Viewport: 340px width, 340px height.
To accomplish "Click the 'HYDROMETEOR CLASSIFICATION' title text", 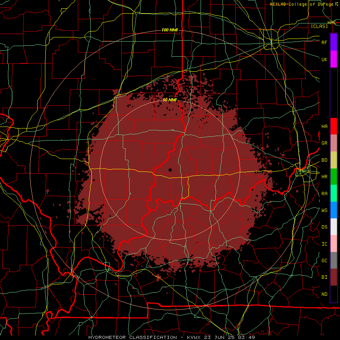I will pos(133,337).
